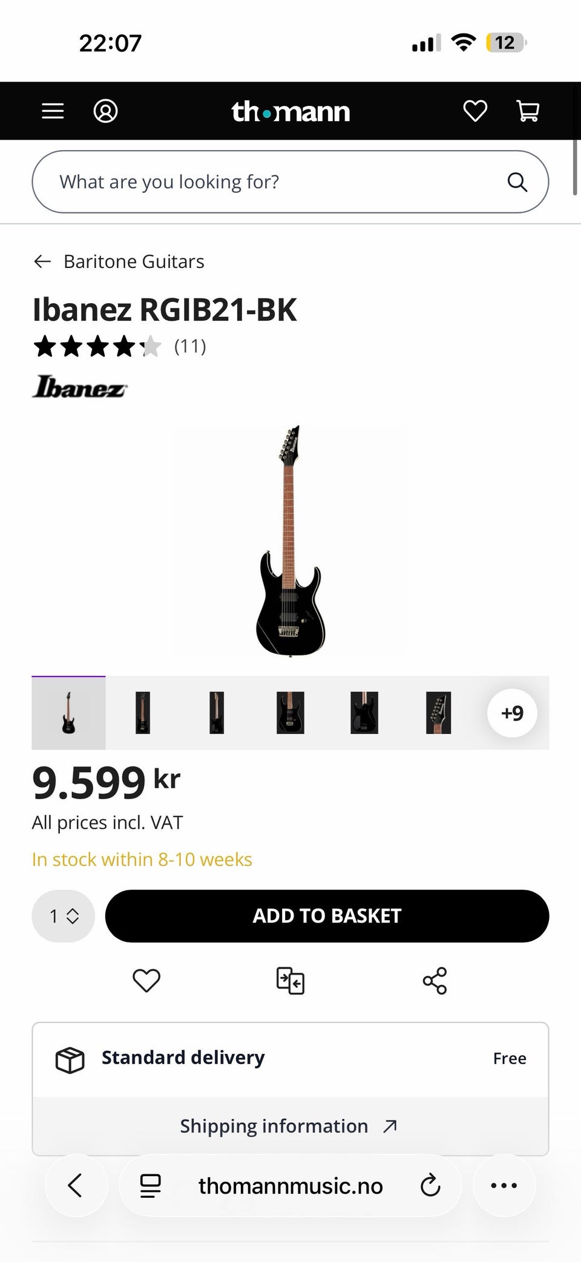Screen dimensions: 581x1262
Task: Open the 11 reviews star rating
Action: click(120, 347)
